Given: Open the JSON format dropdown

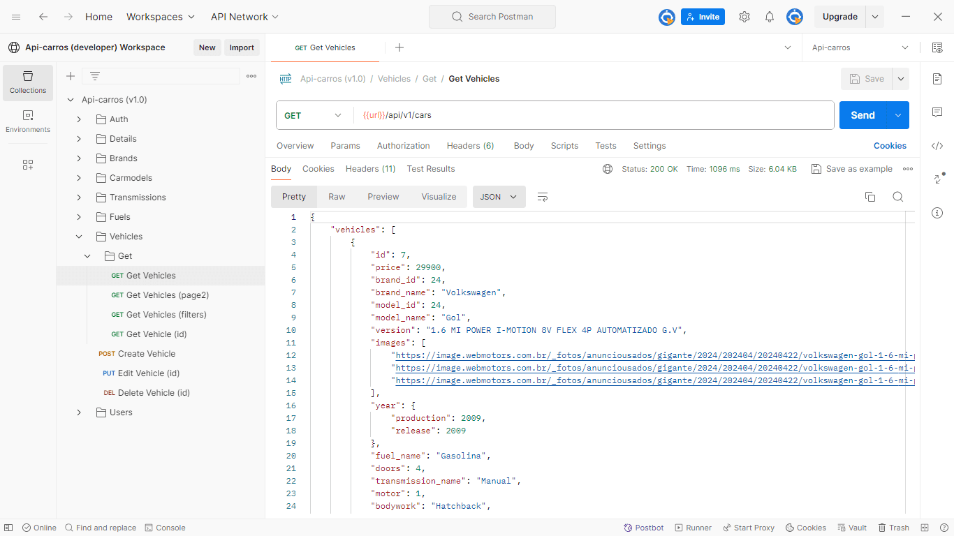Looking at the screenshot, I should coord(499,197).
